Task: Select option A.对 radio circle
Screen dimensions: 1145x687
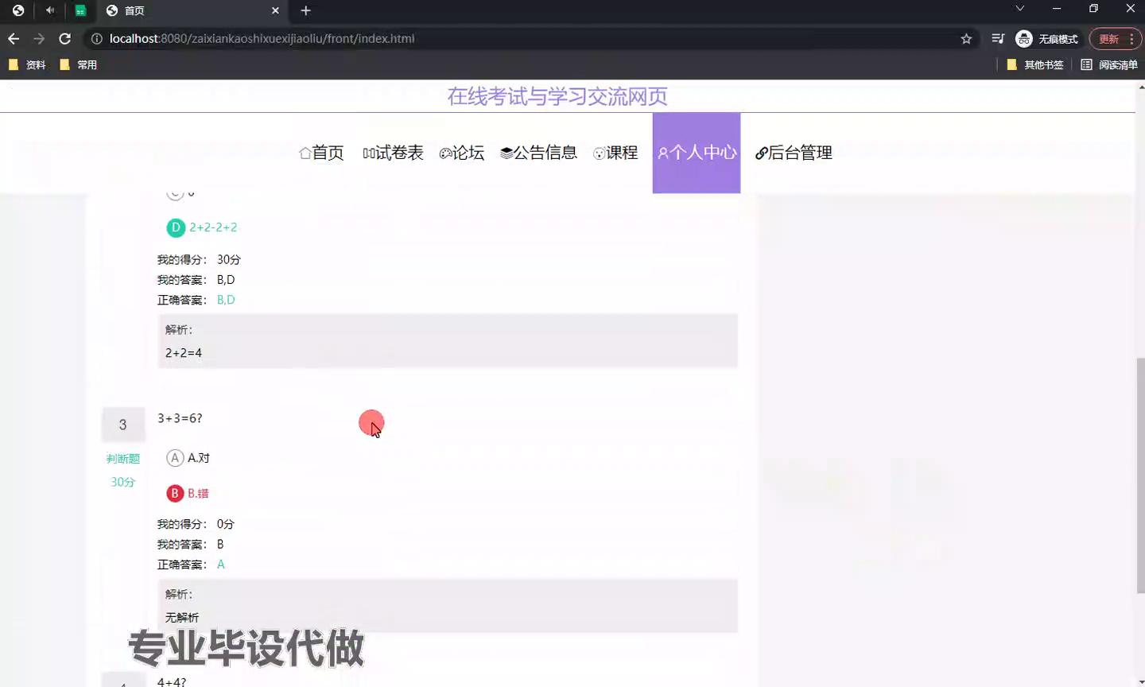Action: coord(175,457)
